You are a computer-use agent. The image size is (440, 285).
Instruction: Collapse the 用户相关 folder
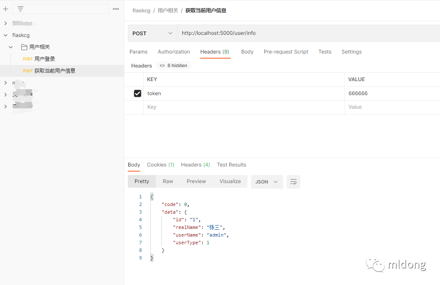click(11, 47)
